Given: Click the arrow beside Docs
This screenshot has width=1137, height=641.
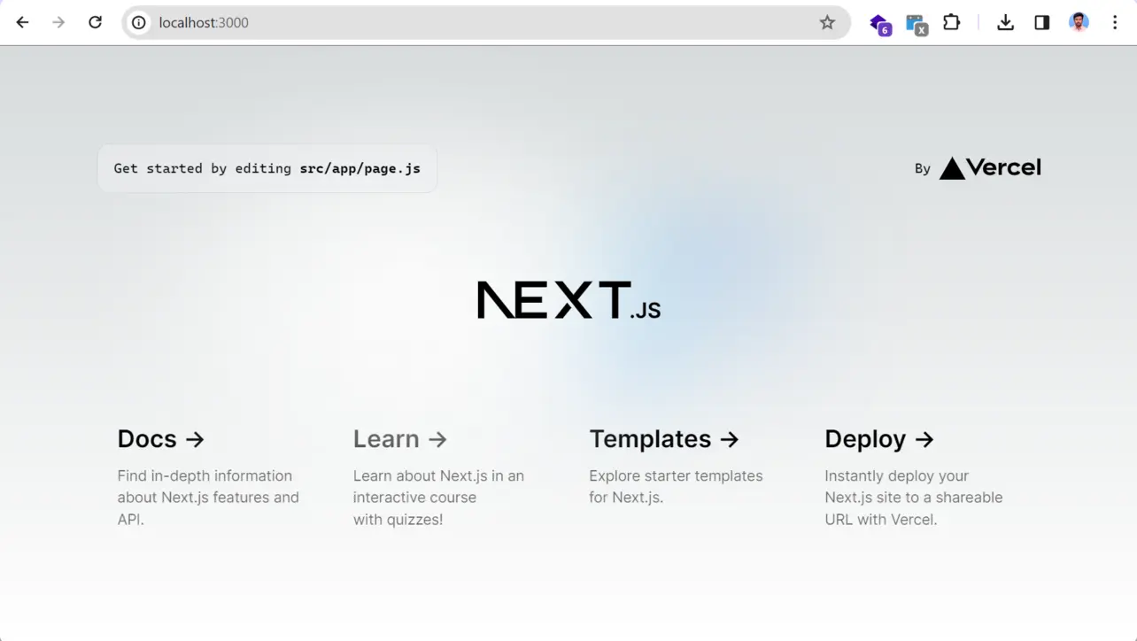Looking at the screenshot, I should click(x=196, y=439).
